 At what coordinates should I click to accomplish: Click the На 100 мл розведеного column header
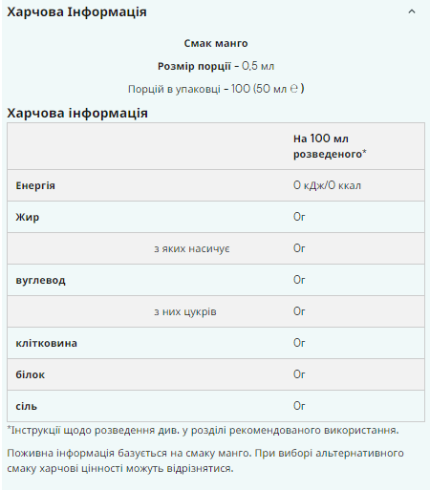click(330, 146)
